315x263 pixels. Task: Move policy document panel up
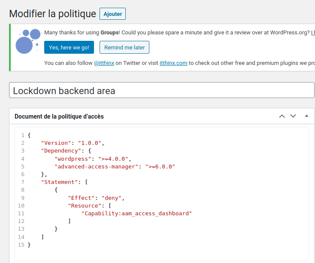(x=282, y=116)
